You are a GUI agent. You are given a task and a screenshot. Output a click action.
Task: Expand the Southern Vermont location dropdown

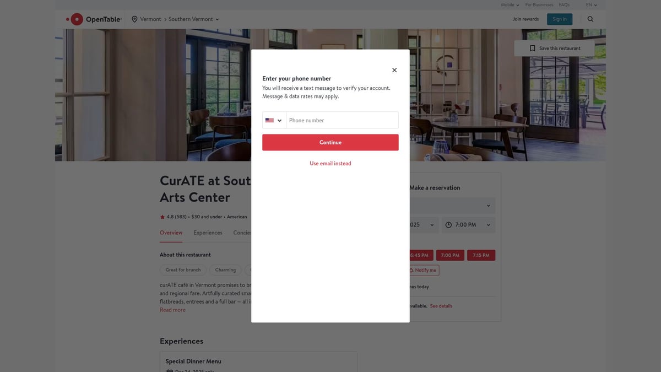coord(217,19)
